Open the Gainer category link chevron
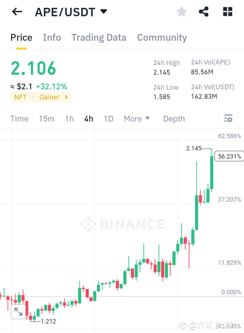The height and width of the screenshot is (333, 244). pyautogui.click(x=67, y=97)
